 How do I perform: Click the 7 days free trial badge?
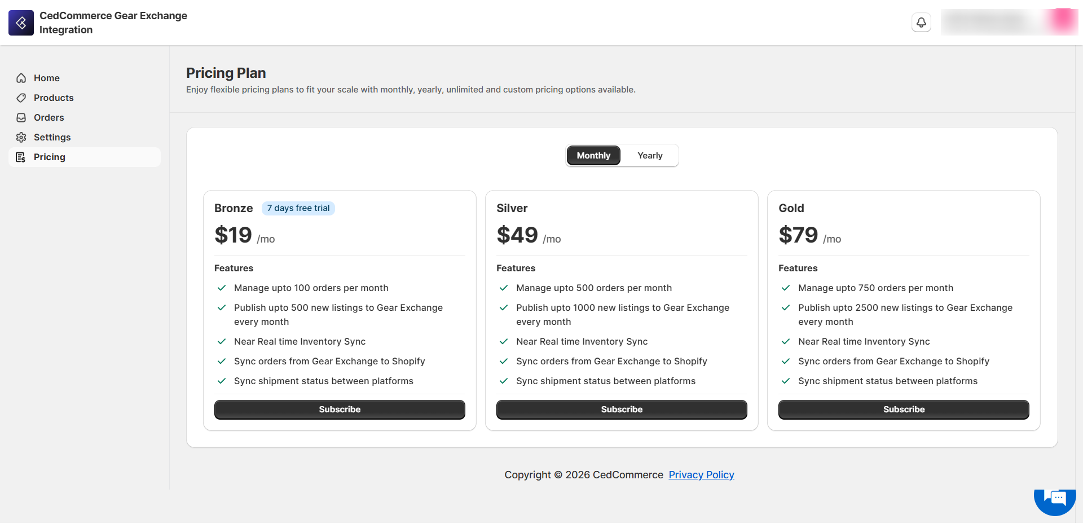[298, 208]
